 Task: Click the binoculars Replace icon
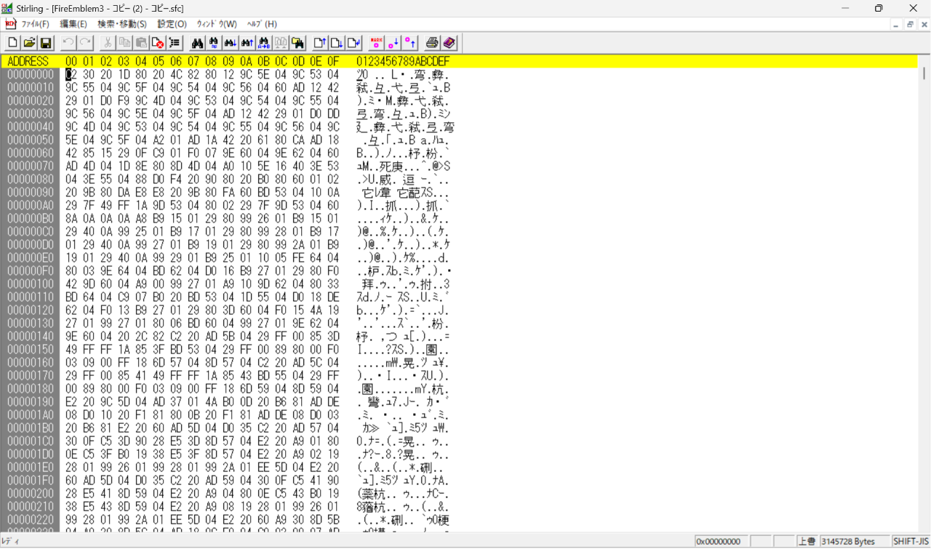214,43
